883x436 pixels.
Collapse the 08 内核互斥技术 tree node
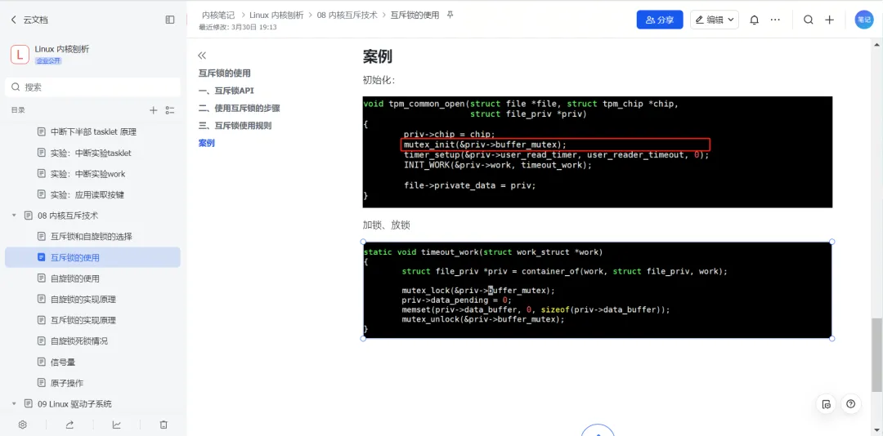(x=14, y=216)
